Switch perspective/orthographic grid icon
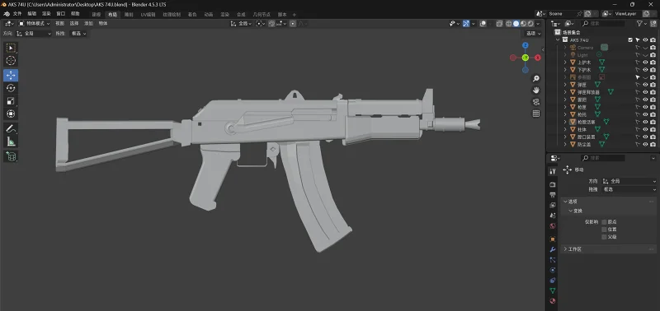The width and height of the screenshot is (660, 311). (x=535, y=114)
